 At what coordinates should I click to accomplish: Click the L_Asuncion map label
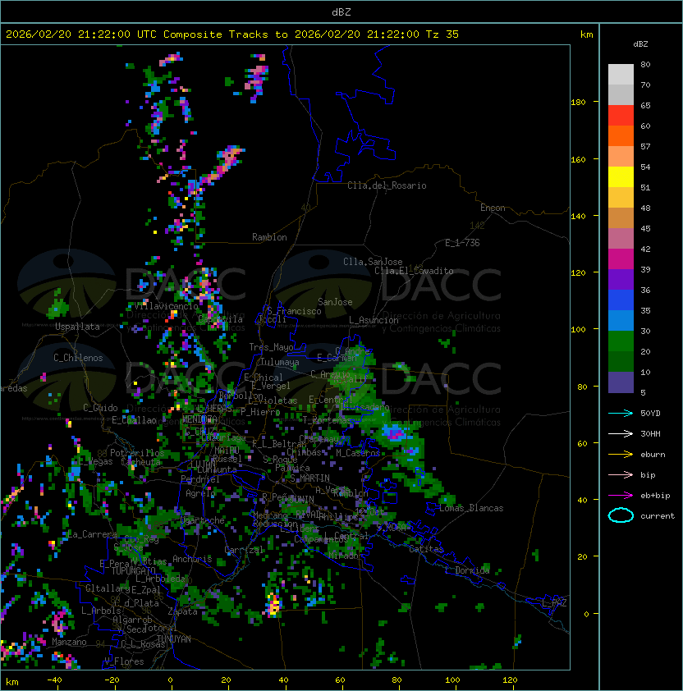point(374,320)
